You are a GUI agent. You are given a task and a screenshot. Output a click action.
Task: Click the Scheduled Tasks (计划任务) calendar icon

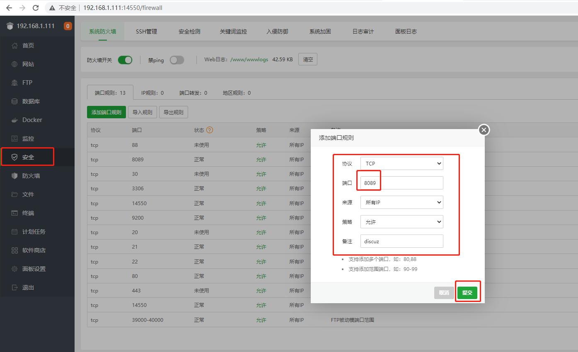pos(15,232)
